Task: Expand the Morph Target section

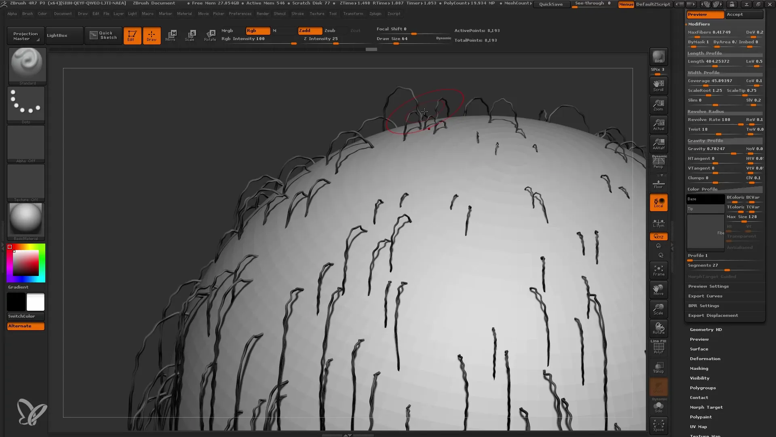Action: coord(706,407)
